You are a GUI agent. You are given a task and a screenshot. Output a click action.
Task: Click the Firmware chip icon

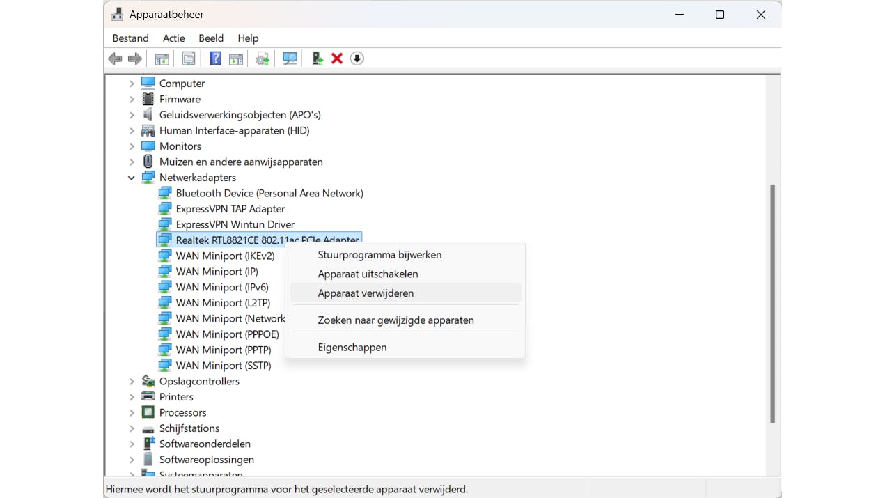tap(148, 99)
